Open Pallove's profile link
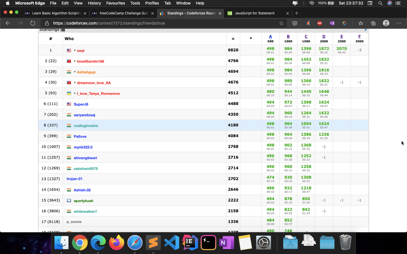The width and height of the screenshot is (407, 254). [x=80, y=136]
